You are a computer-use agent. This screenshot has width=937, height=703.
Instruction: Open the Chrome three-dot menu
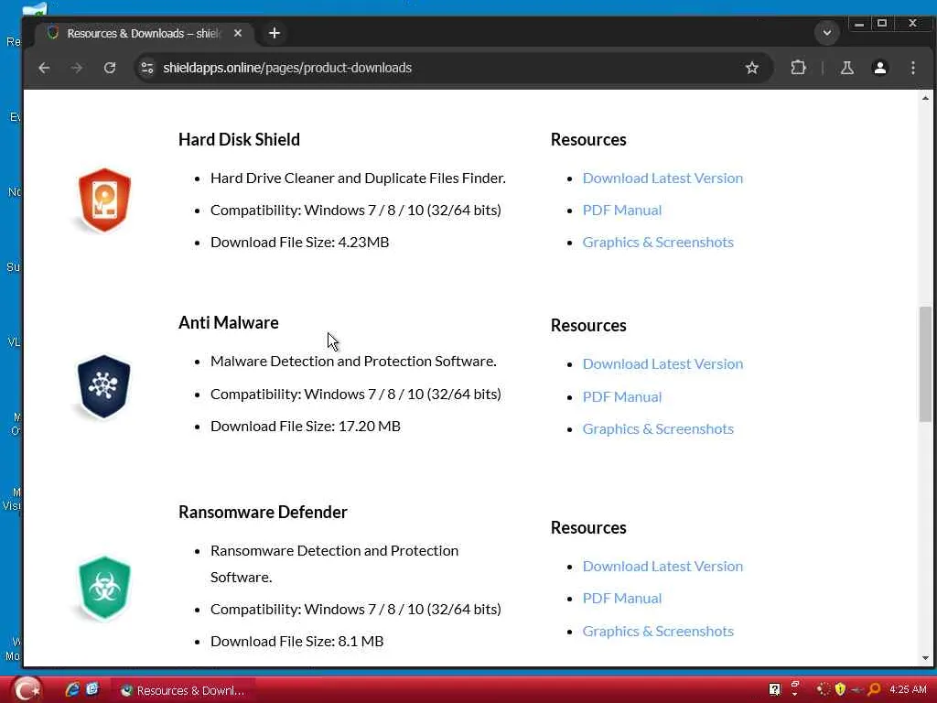(912, 68)
